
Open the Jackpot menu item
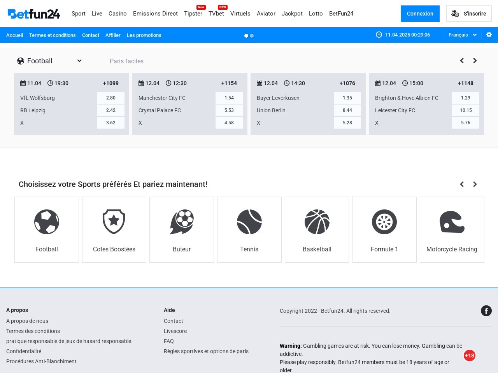pos(292,14)
